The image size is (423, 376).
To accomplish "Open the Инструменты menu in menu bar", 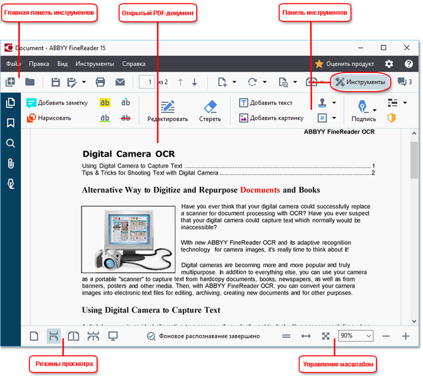I will [x=94, y=64].
